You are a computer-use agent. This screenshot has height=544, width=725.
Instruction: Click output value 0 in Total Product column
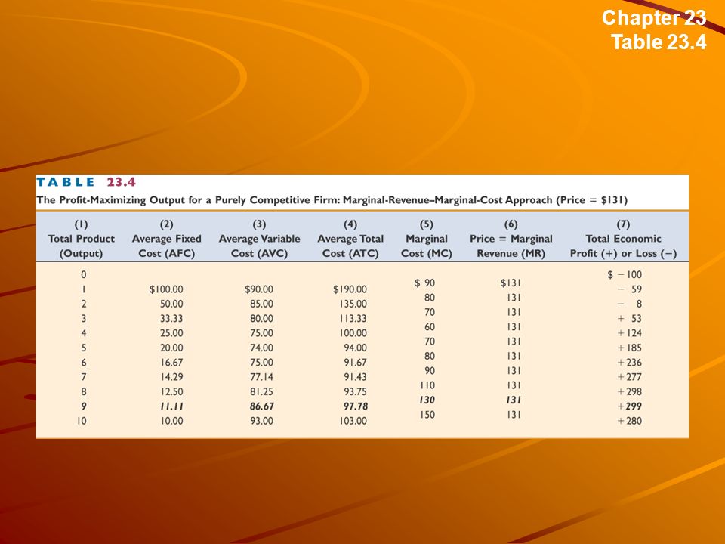click(83, 275)
